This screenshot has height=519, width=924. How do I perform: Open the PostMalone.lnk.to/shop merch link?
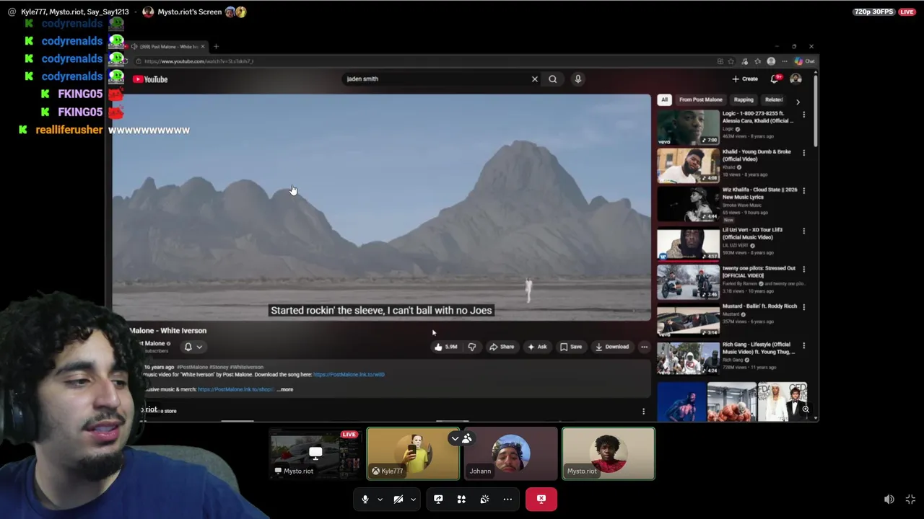235,389
